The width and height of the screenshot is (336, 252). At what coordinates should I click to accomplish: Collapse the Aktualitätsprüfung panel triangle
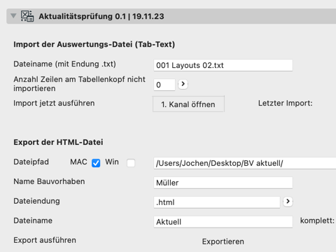click(x=13, y=16)
